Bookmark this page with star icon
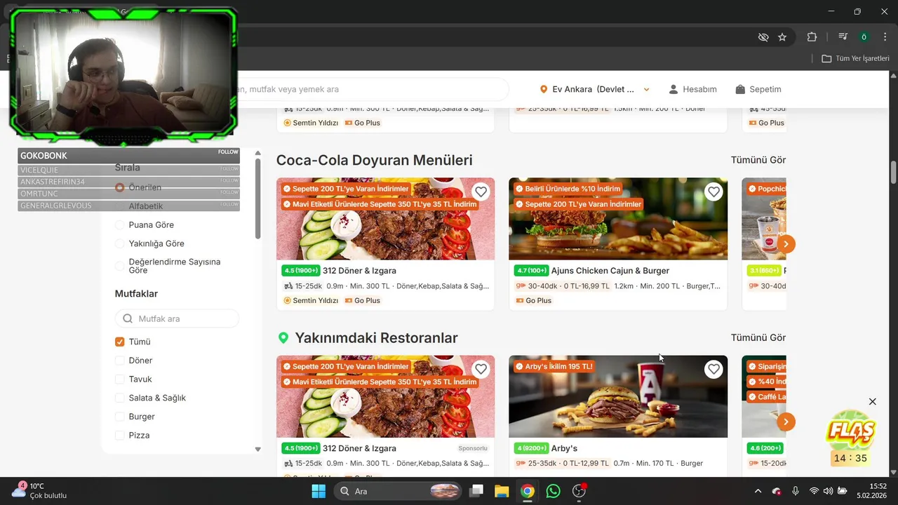Image resolution: width=898 pixels, height=505 pixels. (x=782, y=37)
